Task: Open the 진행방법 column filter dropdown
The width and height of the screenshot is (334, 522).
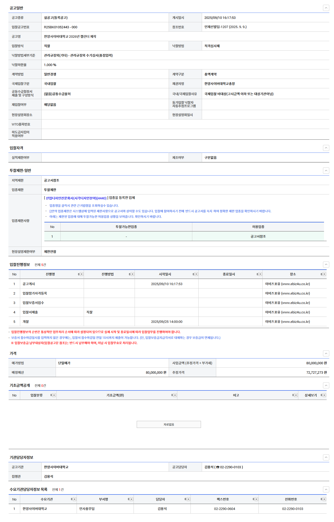Action: [132, 274]
